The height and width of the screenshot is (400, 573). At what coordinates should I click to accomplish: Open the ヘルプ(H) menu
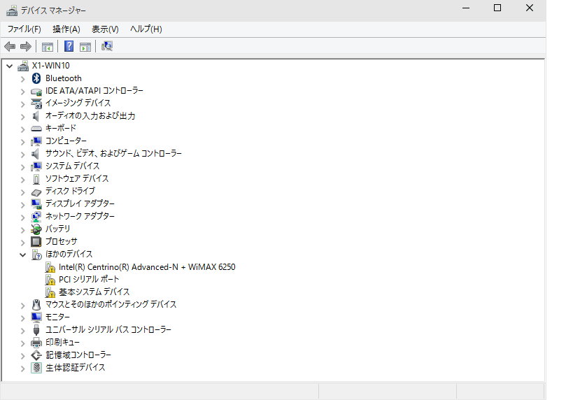pos(146,29)
